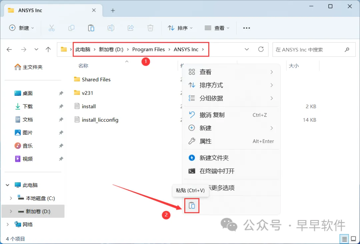The image size is (360, 244).
Task: Click the 2 KB size value
Action: pyautogui.click(x=311, y=106)
